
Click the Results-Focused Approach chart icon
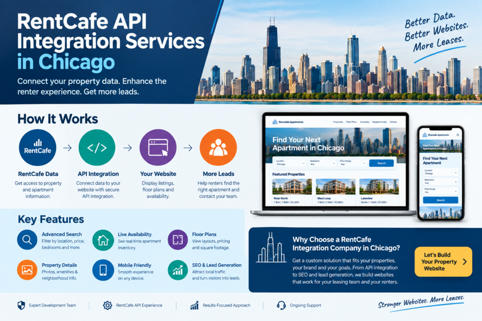194,305
